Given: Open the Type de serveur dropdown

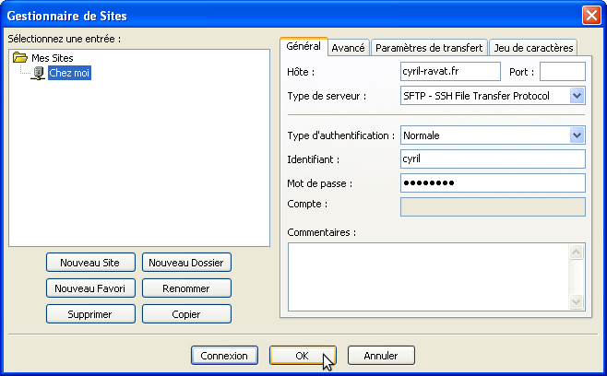Looking at the screenshot, I should click(x=577, y=96).
